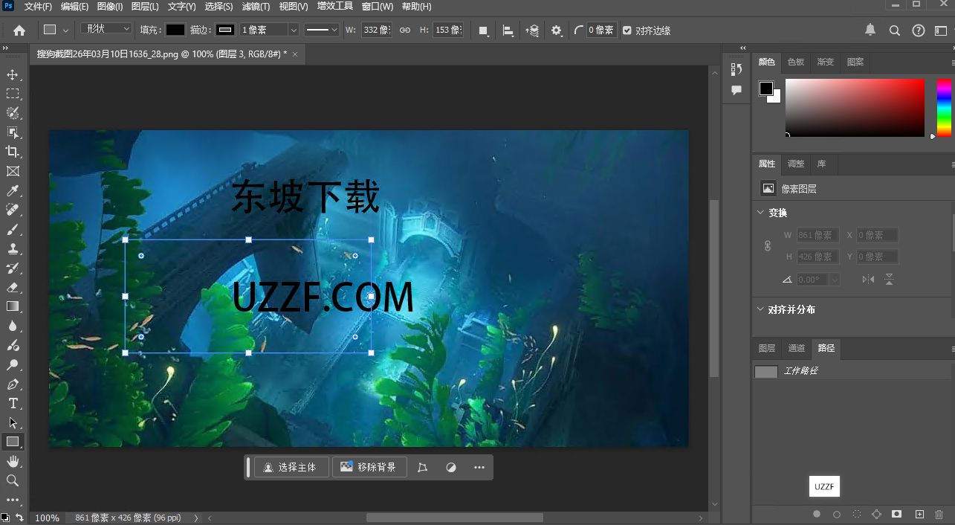This screenshot has height=525, width=955.
Task: Select the Pen tool
Action: [13, 384]
